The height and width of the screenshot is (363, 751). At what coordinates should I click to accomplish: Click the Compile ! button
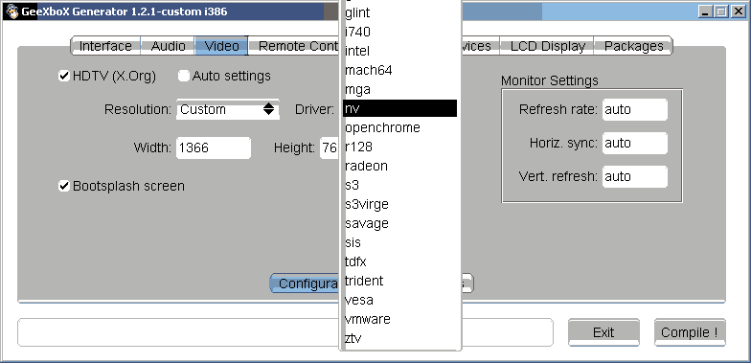coord(690,332)
